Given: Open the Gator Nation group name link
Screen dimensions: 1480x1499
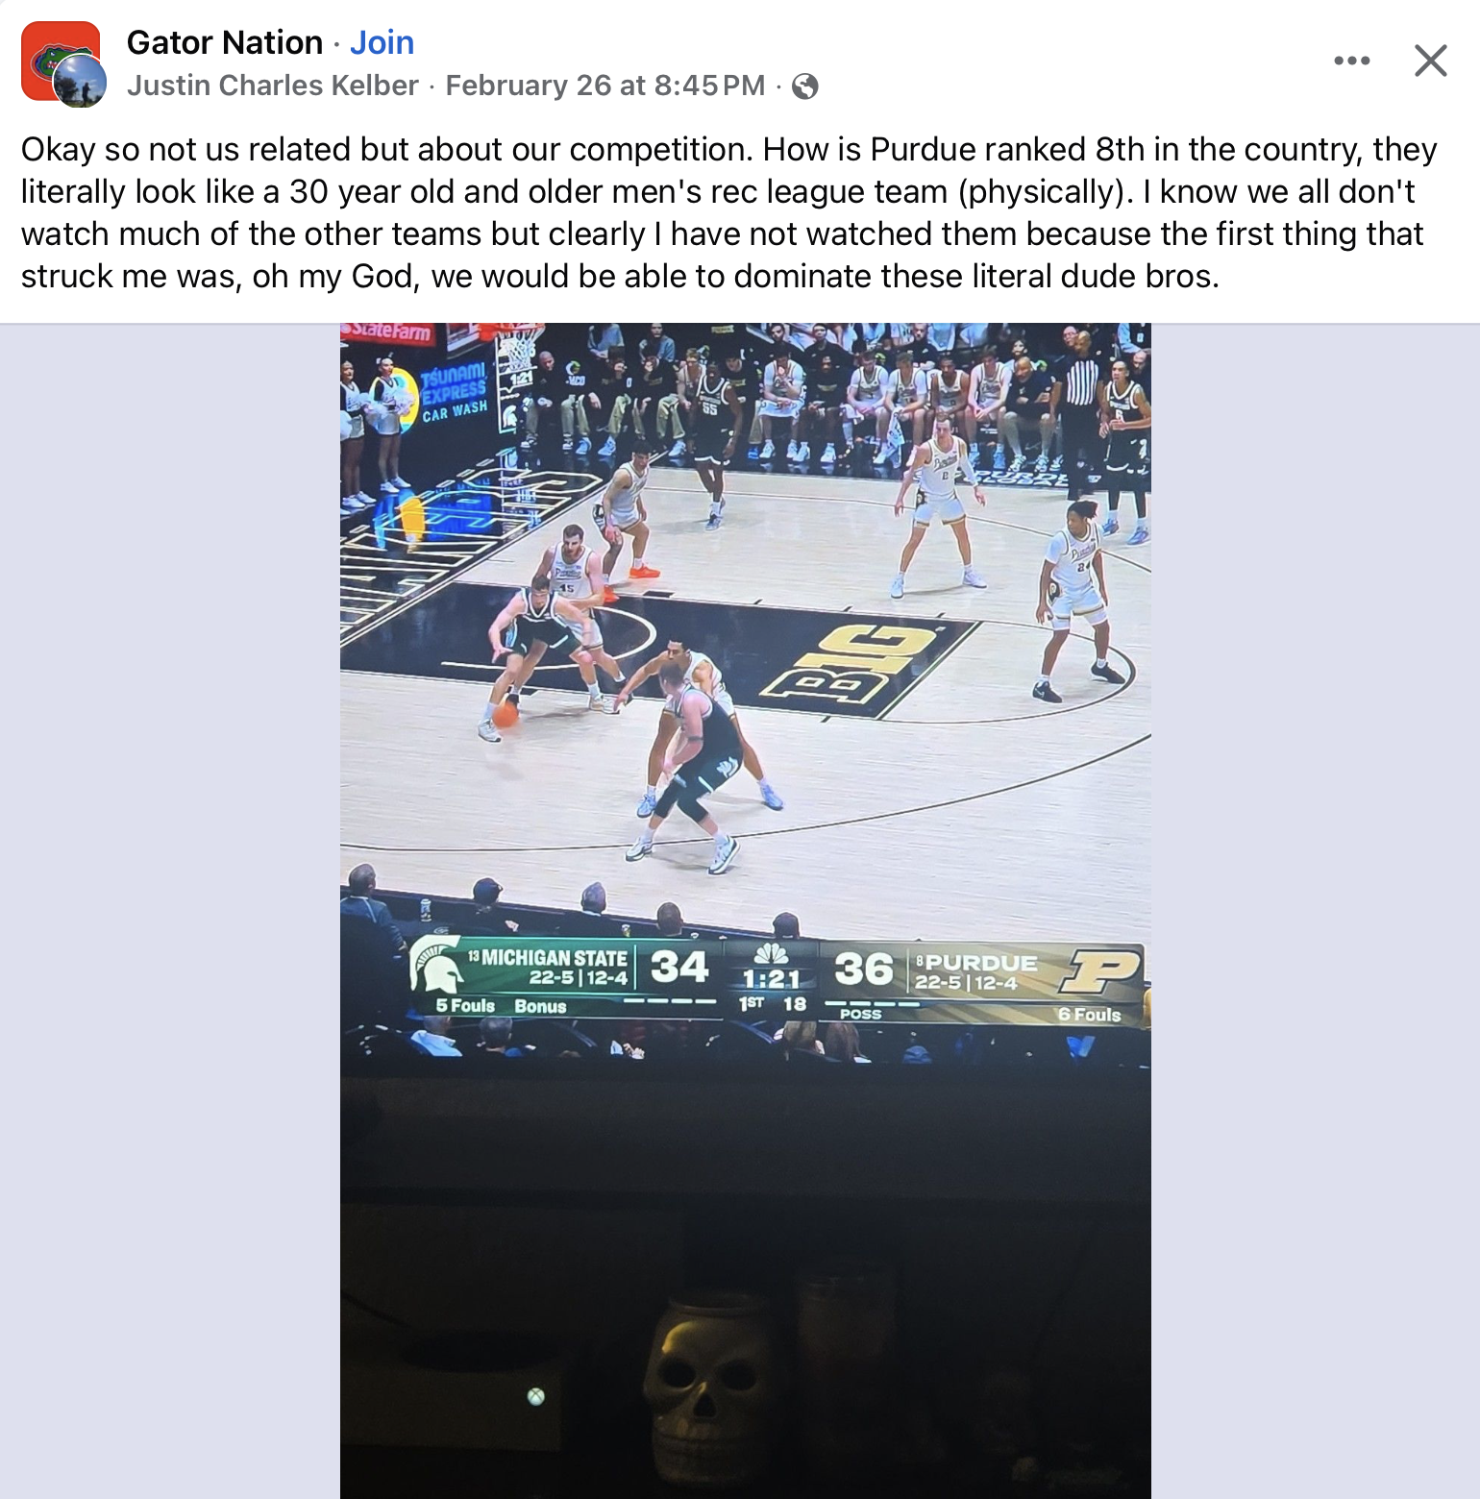Looking at the screenshot, I should point(225,42).
